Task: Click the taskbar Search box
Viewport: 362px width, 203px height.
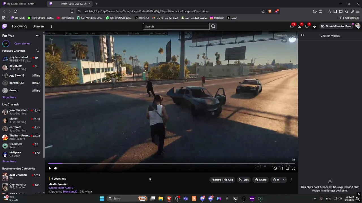Action: [x=127, y=198]
